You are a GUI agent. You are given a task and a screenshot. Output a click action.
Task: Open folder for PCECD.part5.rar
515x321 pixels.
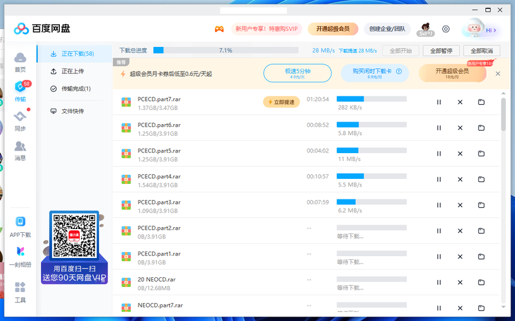pyautogui.click(x=481, y=153)
